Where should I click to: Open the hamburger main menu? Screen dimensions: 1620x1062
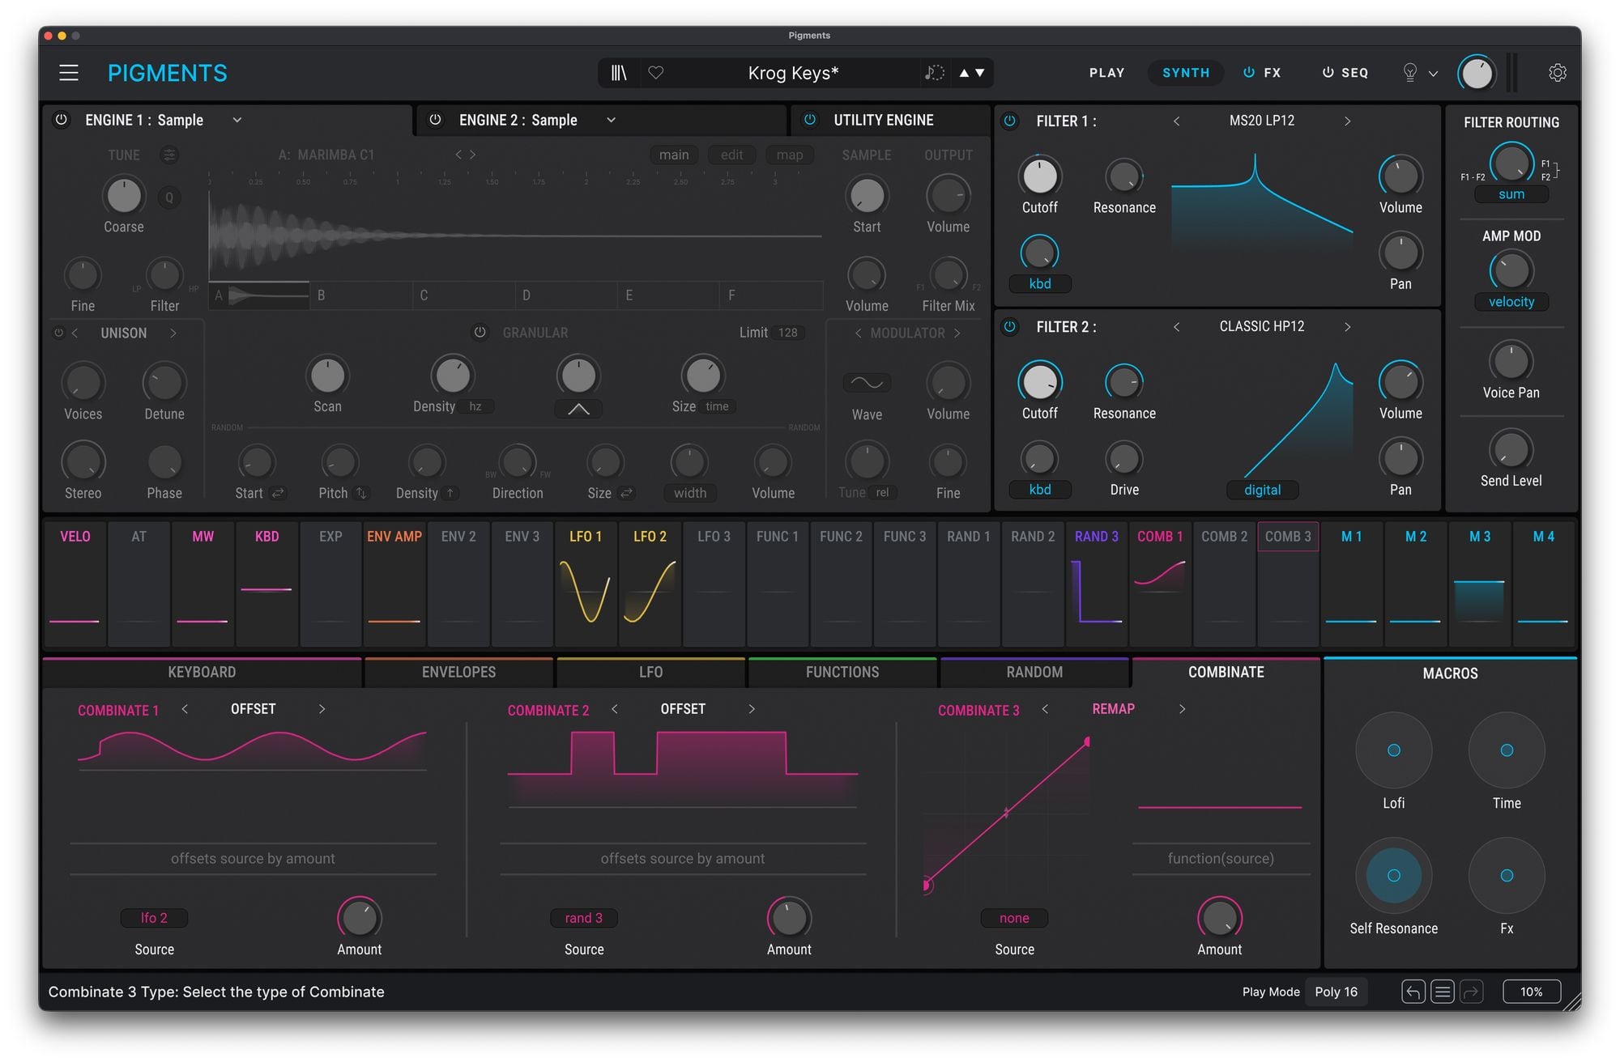[x=69, y=73]
